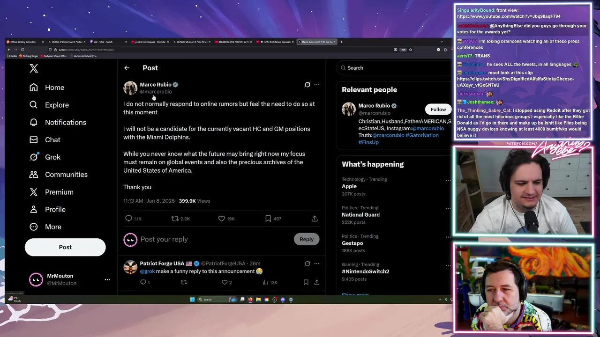Switch to protest minneapolis YouTube tab

coord(149,42)
